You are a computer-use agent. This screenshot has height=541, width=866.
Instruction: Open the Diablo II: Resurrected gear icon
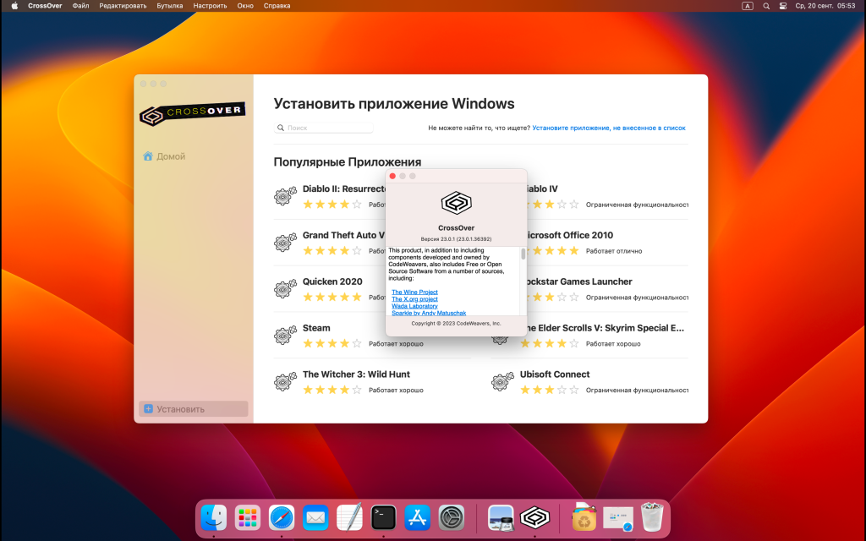click(x=285, y=196)
